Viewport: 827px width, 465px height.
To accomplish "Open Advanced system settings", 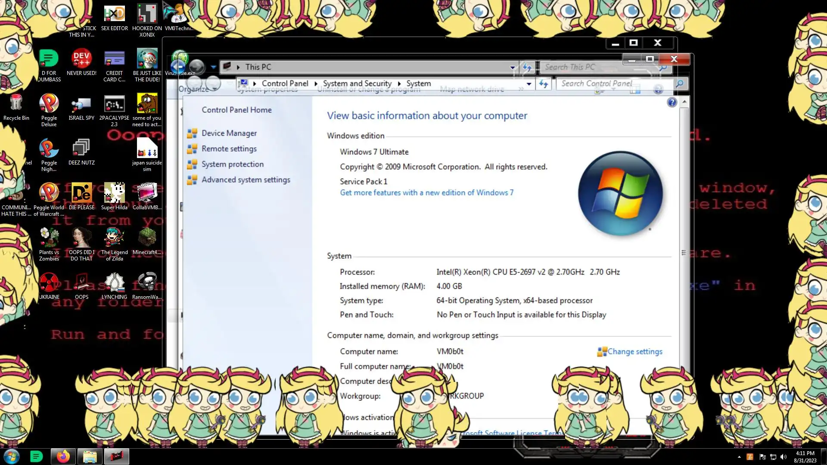I will (246, 180).
